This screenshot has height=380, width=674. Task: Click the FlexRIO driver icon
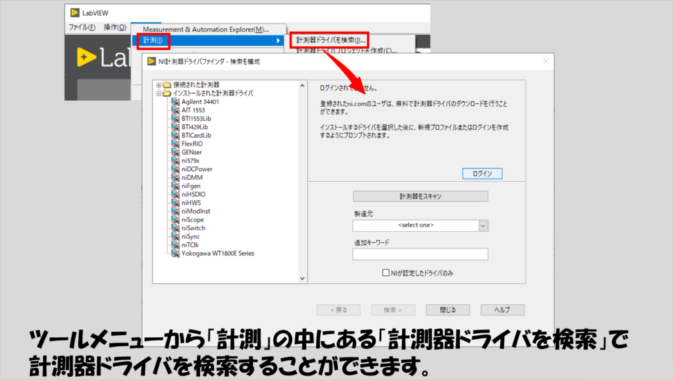point(175,144)
